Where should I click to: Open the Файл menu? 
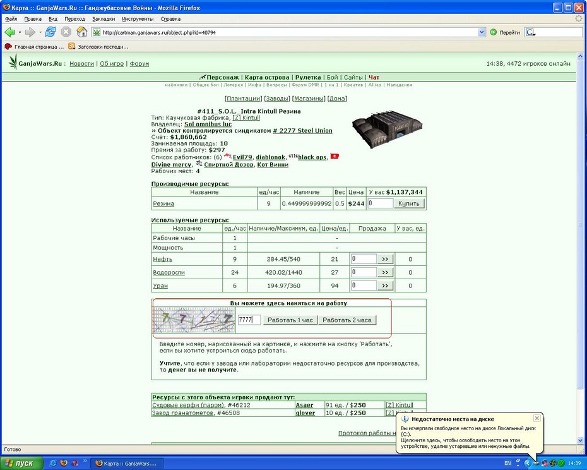tap(11, 19)
